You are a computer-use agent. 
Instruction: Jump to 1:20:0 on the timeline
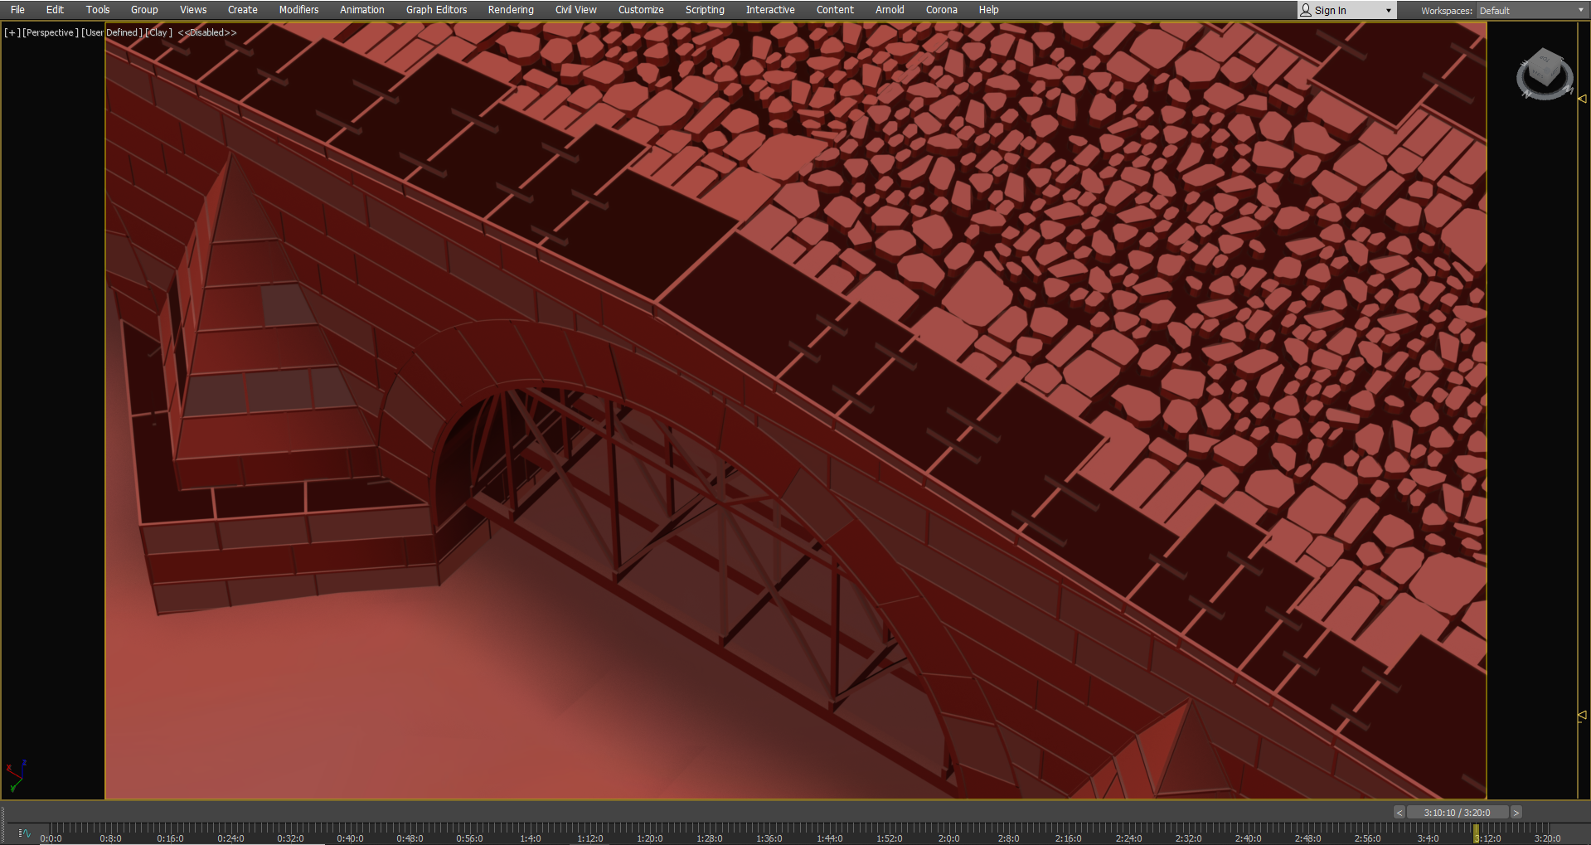point(650,838)
